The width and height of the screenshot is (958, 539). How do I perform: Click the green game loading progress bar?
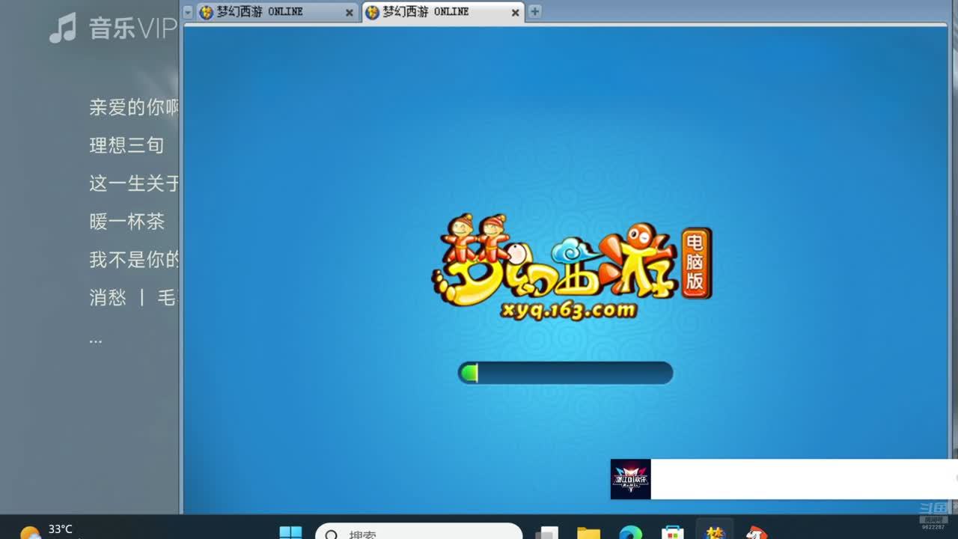click(x=565, y=373)
